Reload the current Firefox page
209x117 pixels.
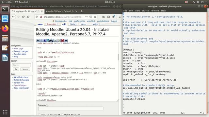[23, 17]
